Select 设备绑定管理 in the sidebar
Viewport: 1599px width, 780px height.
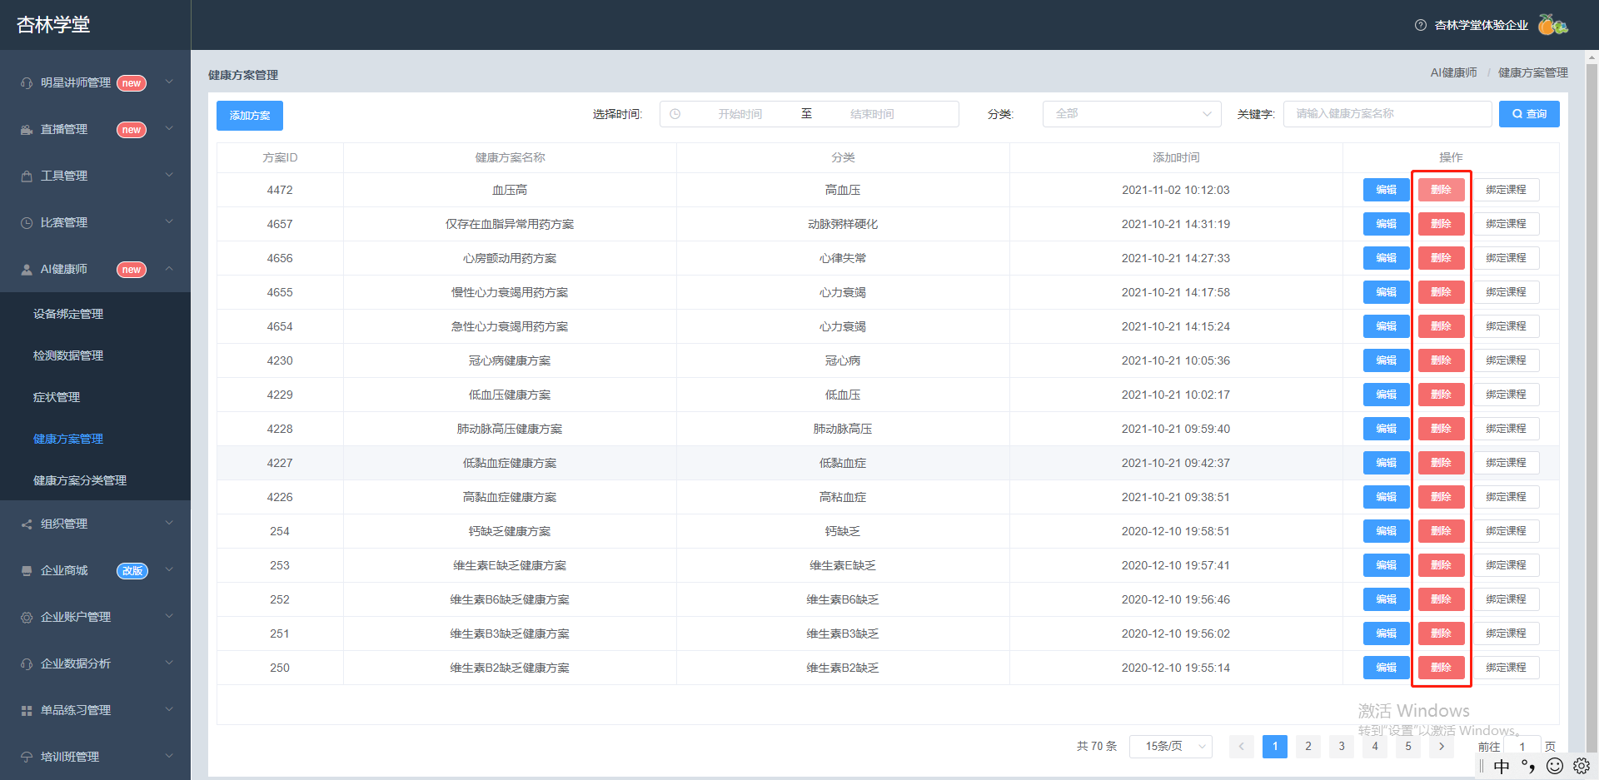click(68, 315)
